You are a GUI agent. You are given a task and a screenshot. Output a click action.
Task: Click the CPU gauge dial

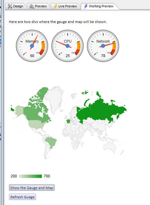[x=67, y=46]
